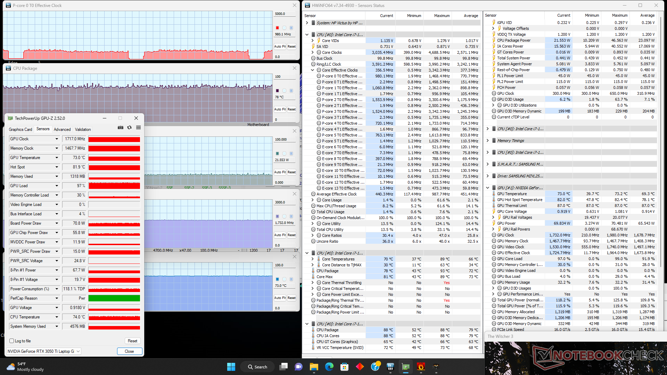Click the Microsoft Store taskbar icon

344,367
